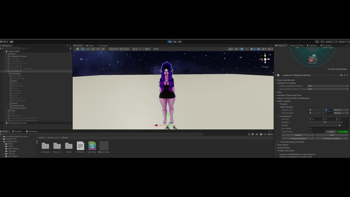Open Gesture Left Neutral dropdown

coord(341,110)
